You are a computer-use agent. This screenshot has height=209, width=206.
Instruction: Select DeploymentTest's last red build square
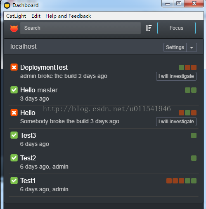194,68
